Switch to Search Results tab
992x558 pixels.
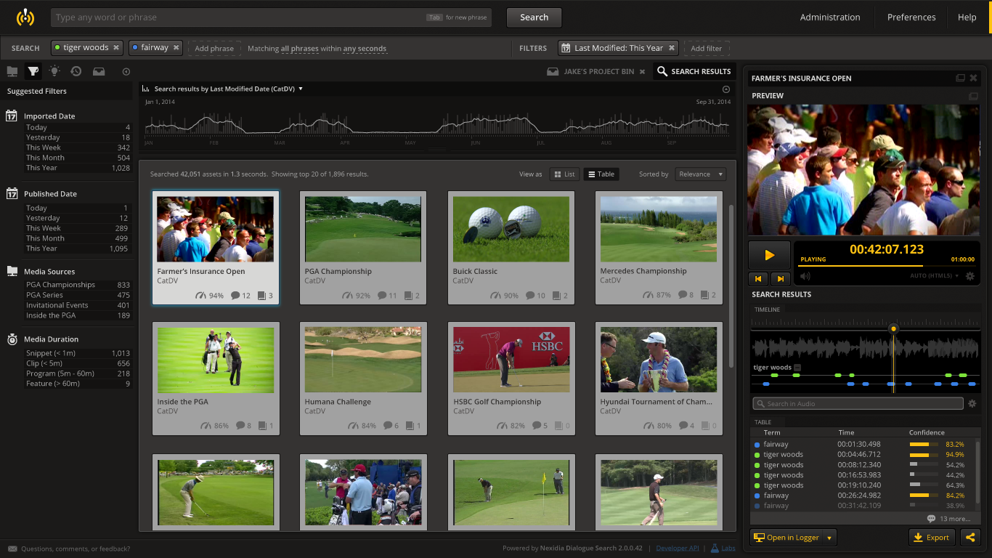[x=694, y=71]
